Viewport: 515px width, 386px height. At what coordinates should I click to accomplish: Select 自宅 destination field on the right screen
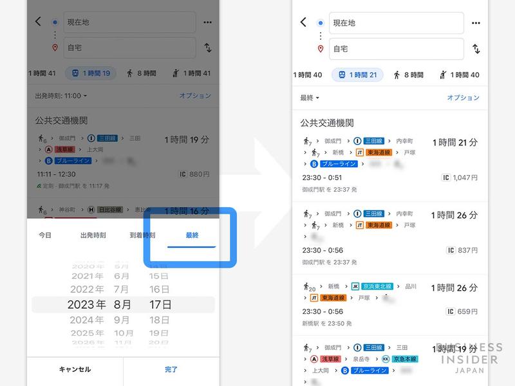[x=397, y=49]
